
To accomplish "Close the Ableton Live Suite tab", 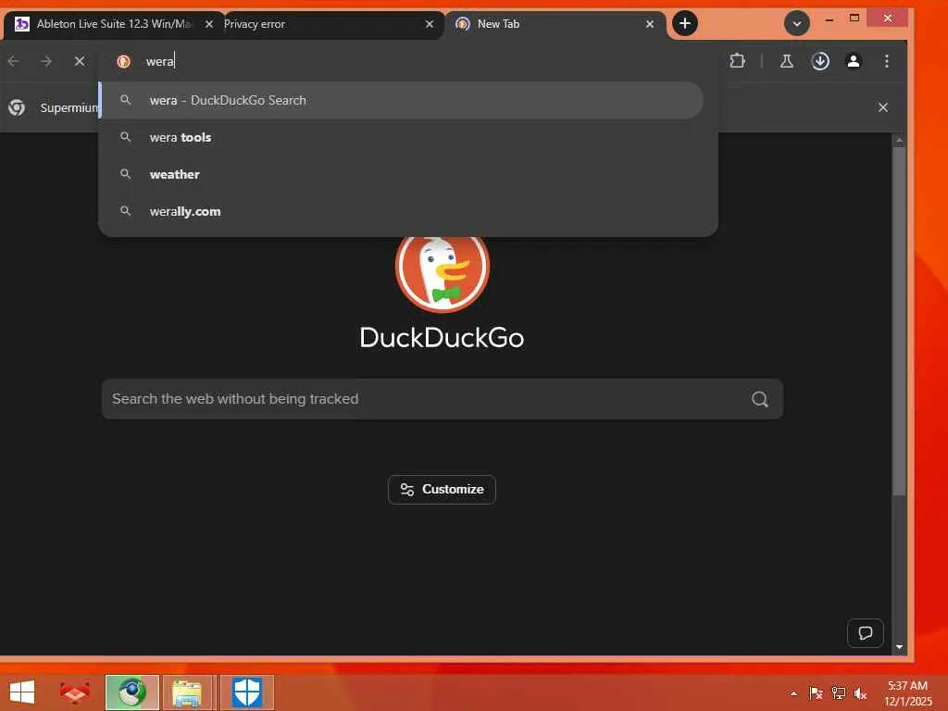I will [209, 24].
